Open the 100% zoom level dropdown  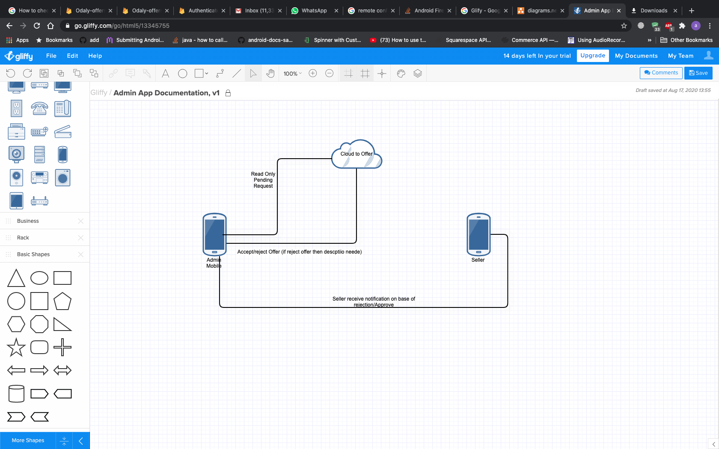tap(293, 74)
